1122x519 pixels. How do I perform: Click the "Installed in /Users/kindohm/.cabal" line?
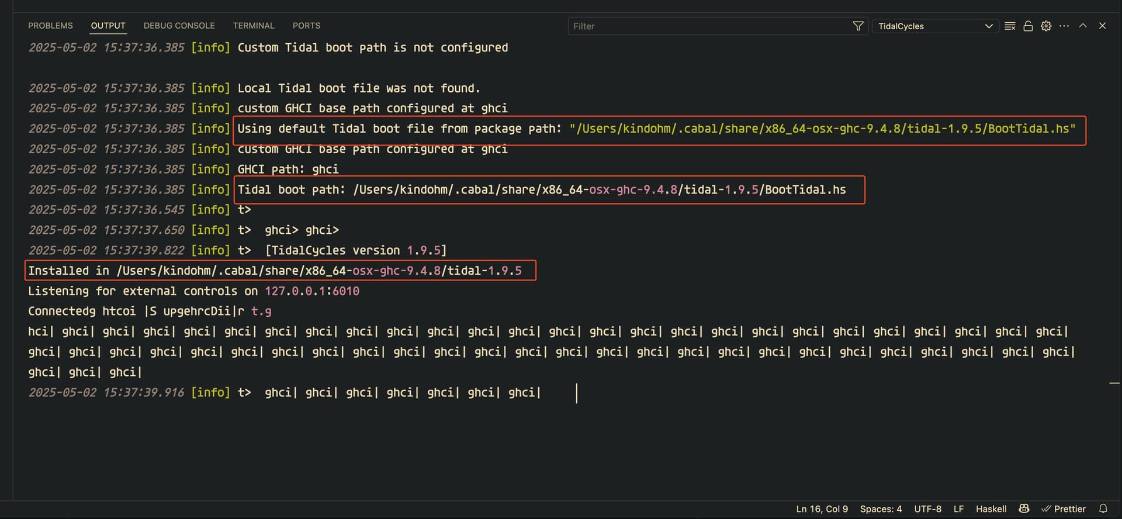275,271
